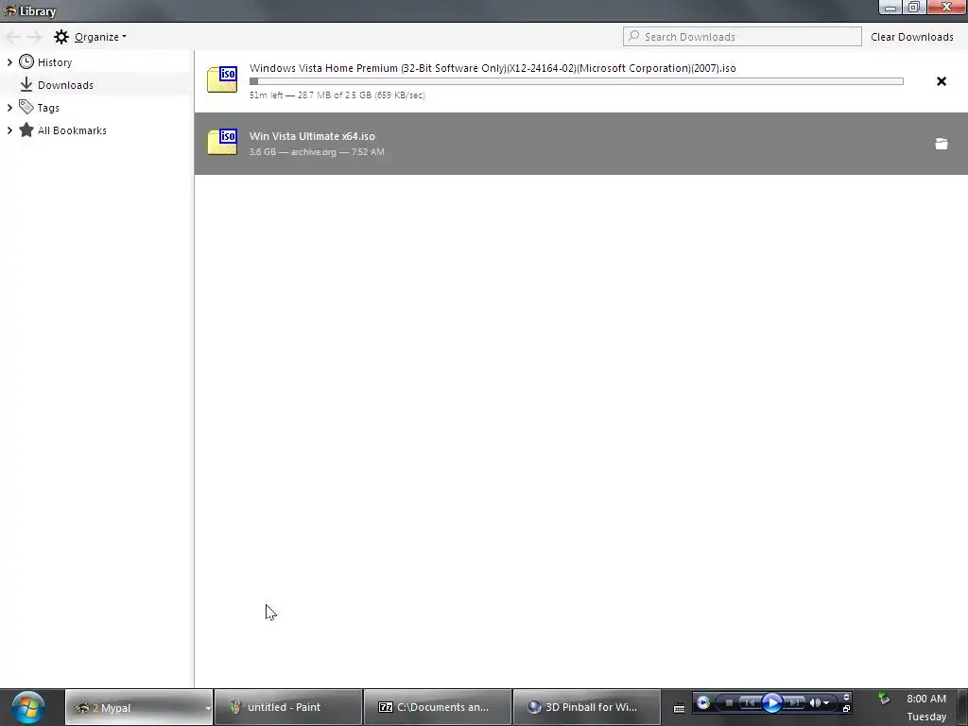Click the search magnifier icon
968x726 pixels.
pyautogui.click(x=633, y=36)
